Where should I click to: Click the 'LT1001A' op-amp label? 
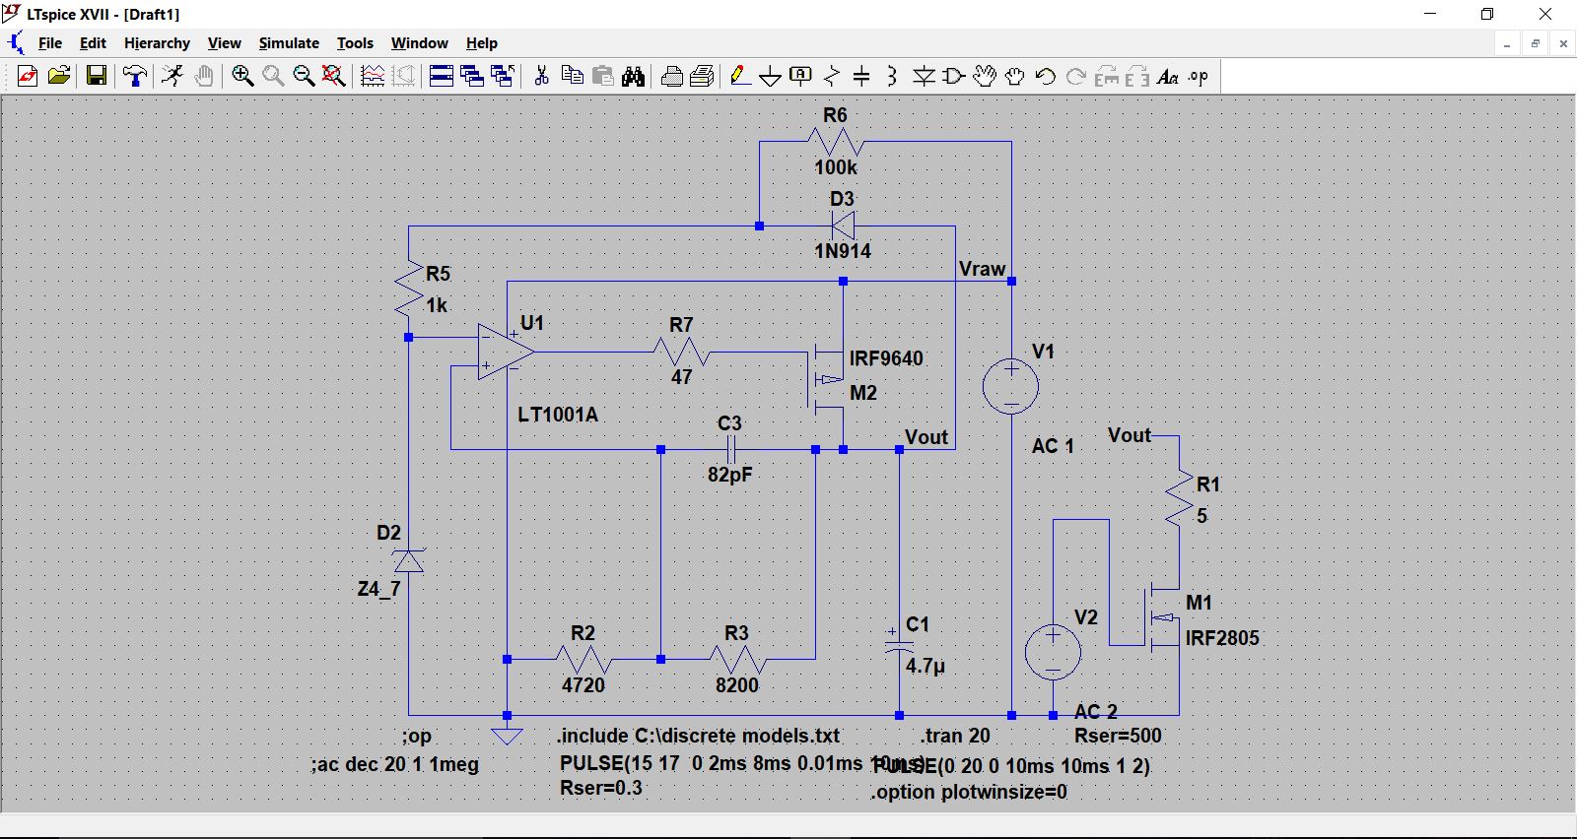pyautogui.click(x=558, y=415)
